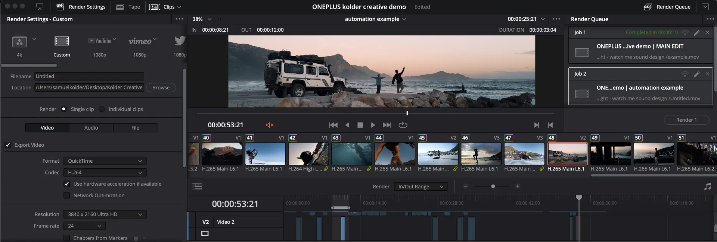Open the Codec H.264 dropdown

point(105,172)
